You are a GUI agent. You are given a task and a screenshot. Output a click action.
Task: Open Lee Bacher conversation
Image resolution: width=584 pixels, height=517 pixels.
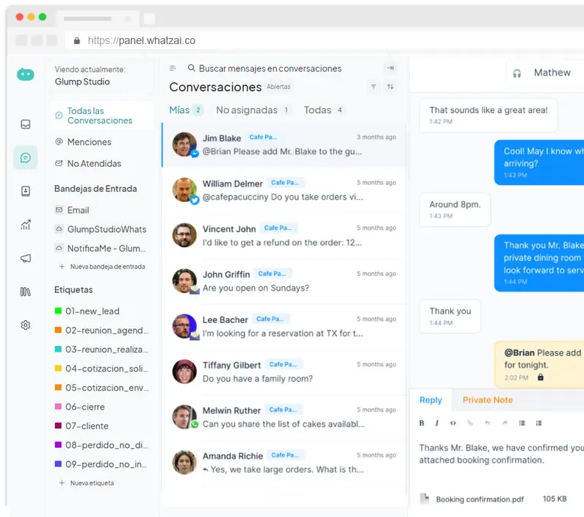tap(284, 326)
